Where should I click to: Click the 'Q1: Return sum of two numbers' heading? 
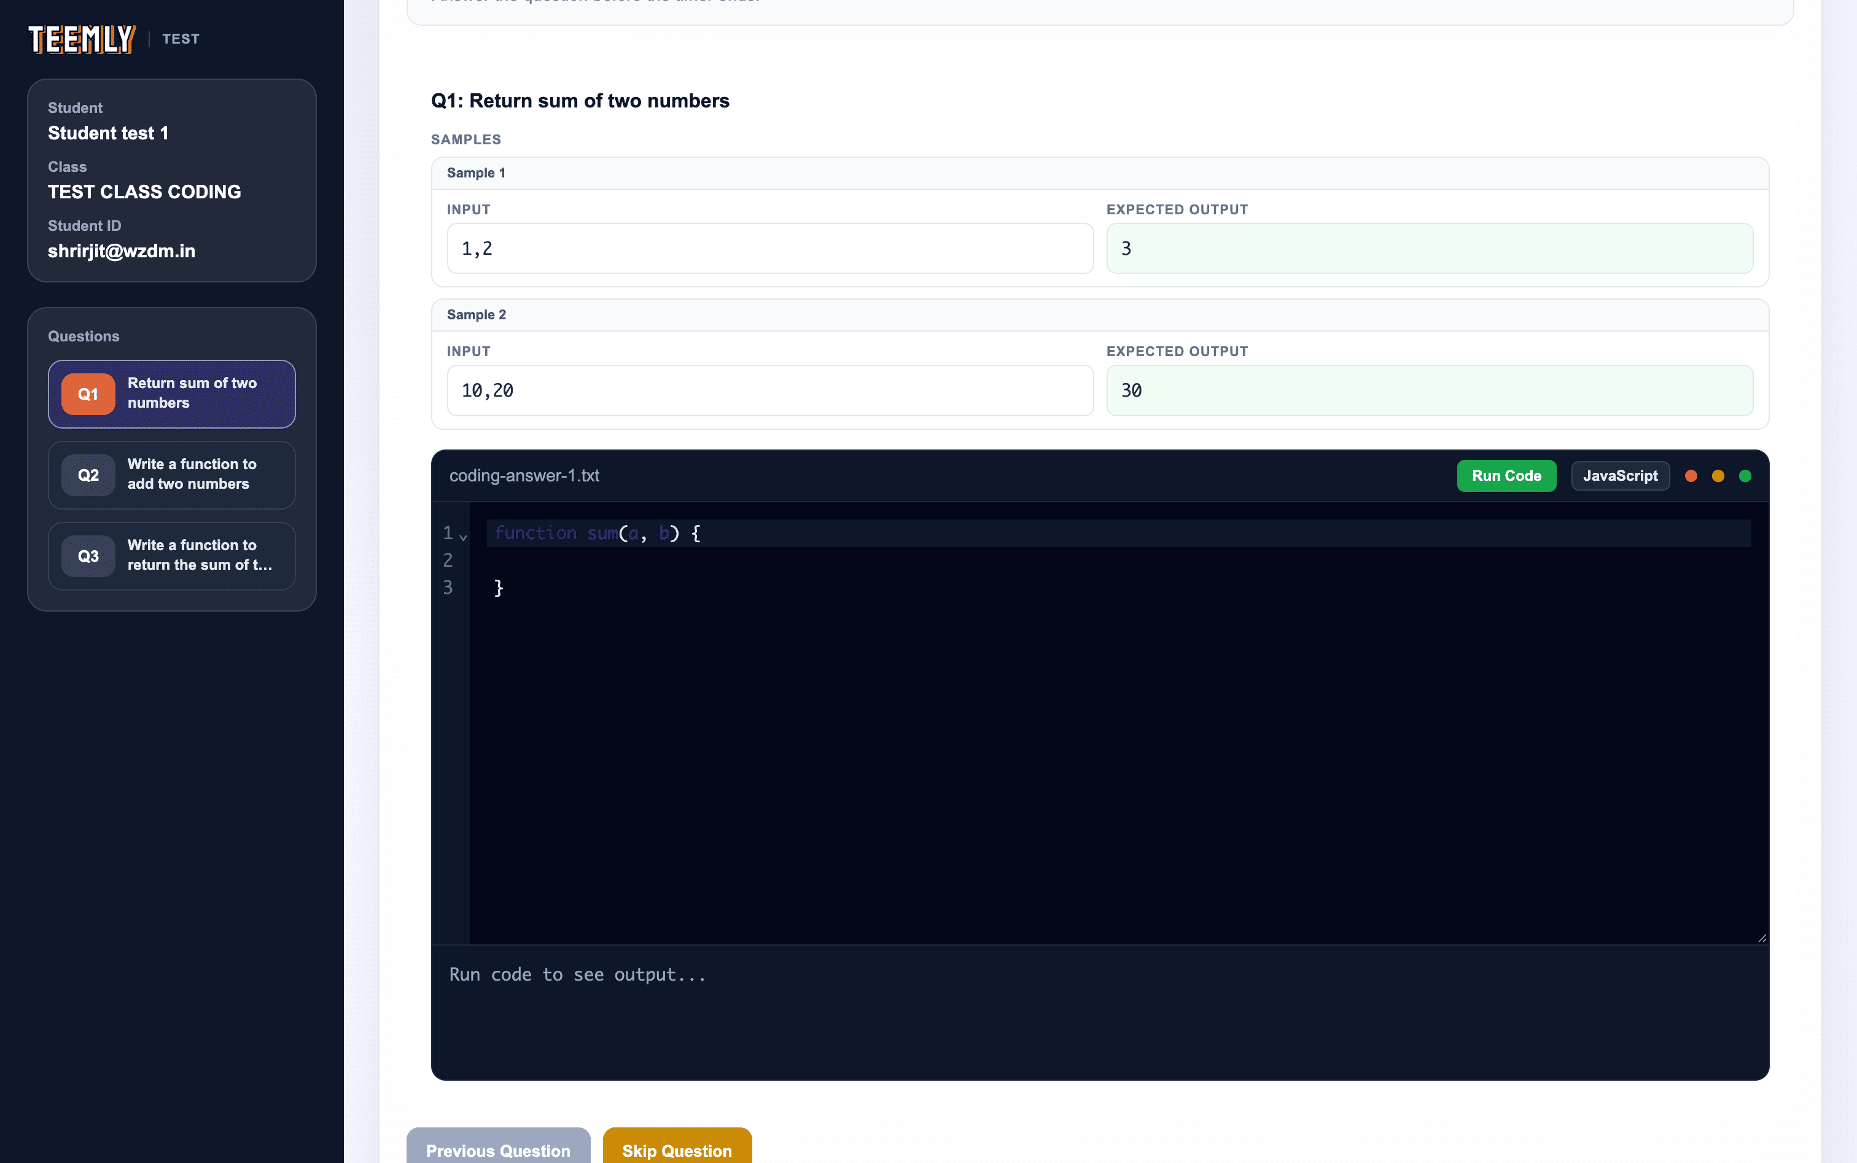tap(580, 101)
